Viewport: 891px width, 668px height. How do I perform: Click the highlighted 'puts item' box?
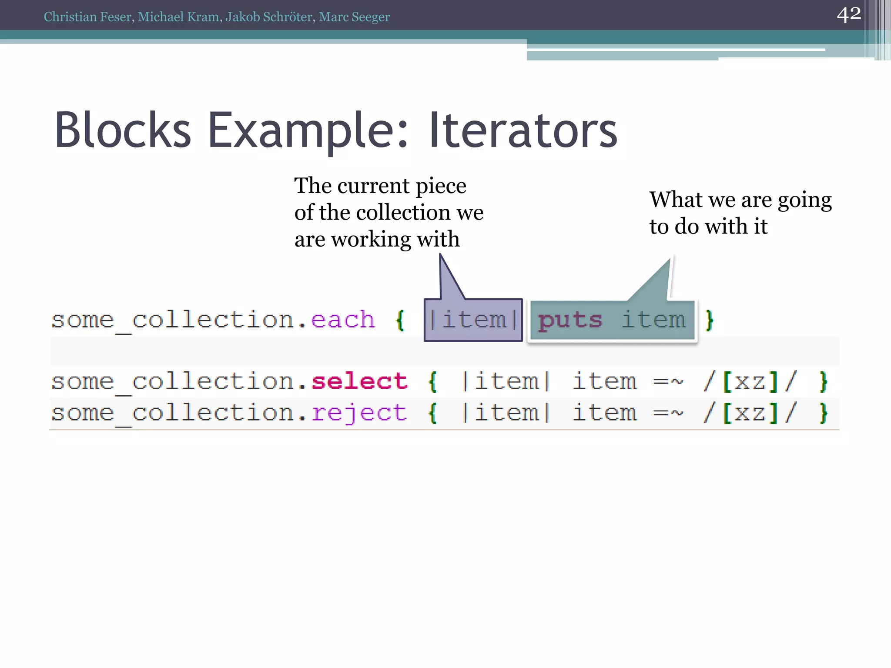click(613, 320)
